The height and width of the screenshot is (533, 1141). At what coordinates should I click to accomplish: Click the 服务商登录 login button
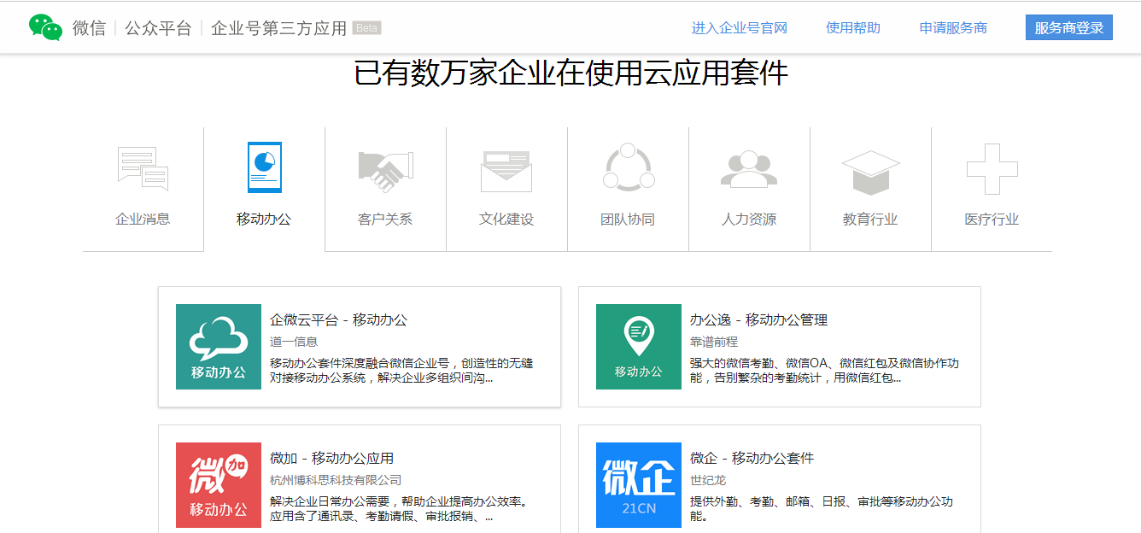tap(1069, 27)
